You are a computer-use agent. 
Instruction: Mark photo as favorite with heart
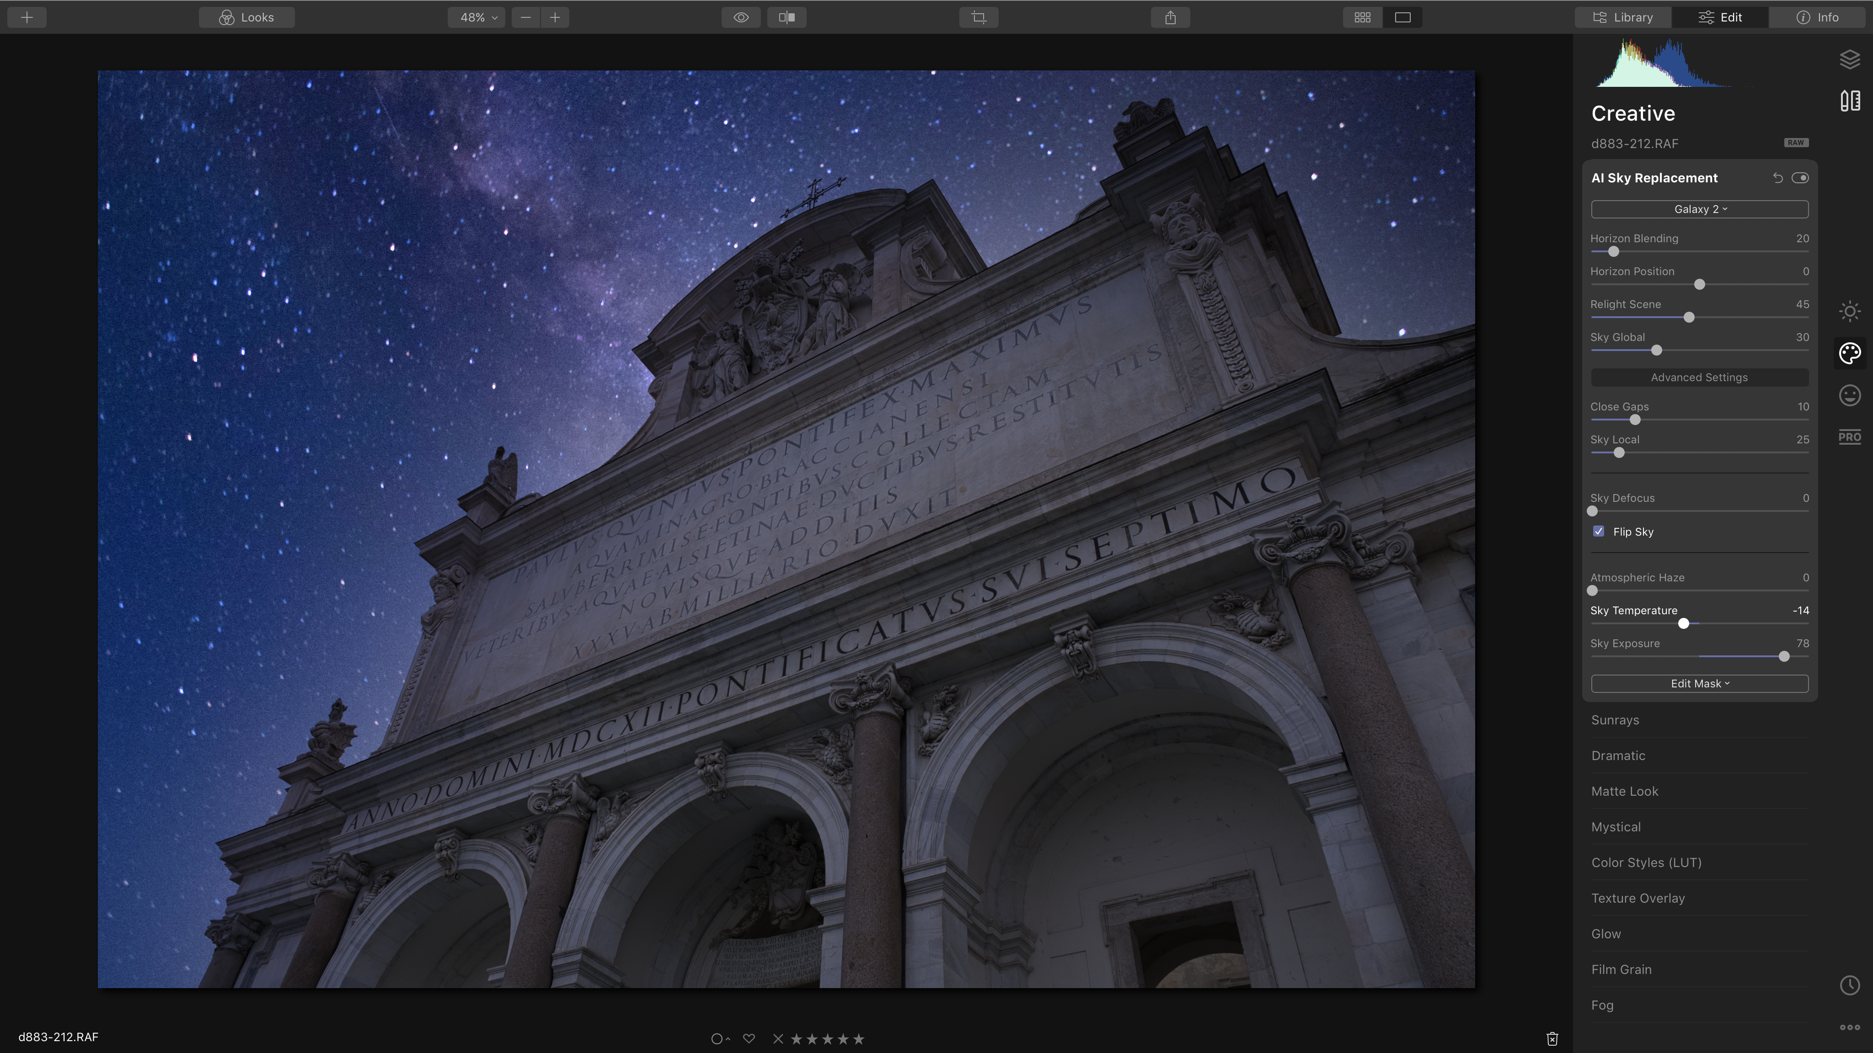click(x=749, y=1038)
